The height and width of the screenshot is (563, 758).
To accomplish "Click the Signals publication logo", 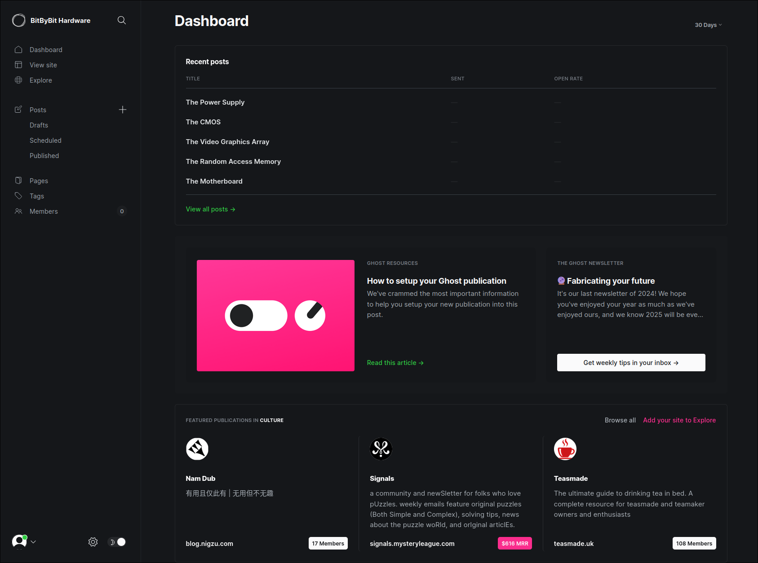I will tap(381, 449).
